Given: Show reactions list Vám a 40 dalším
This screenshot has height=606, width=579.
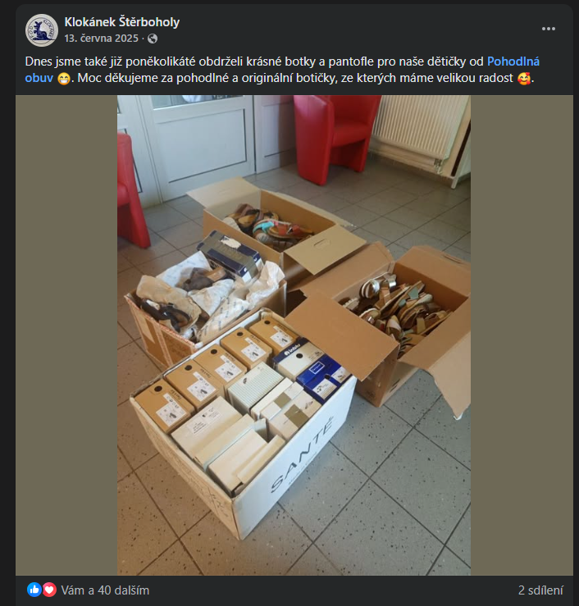Looking at the screenshot, I should tap(105, 590).
